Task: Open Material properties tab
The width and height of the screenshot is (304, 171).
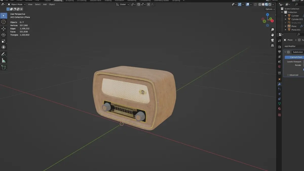Action: click(x=279, y=109)
